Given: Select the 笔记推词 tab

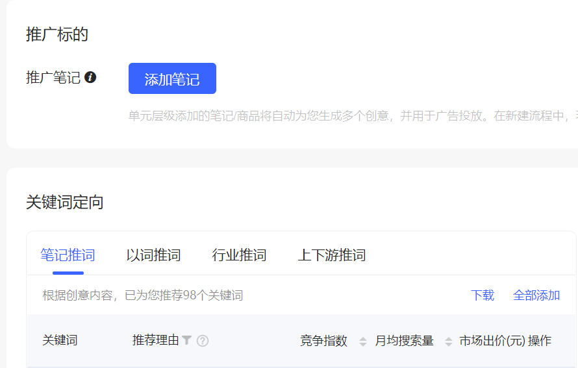Looking at the screenshot, I should point(68,255).
